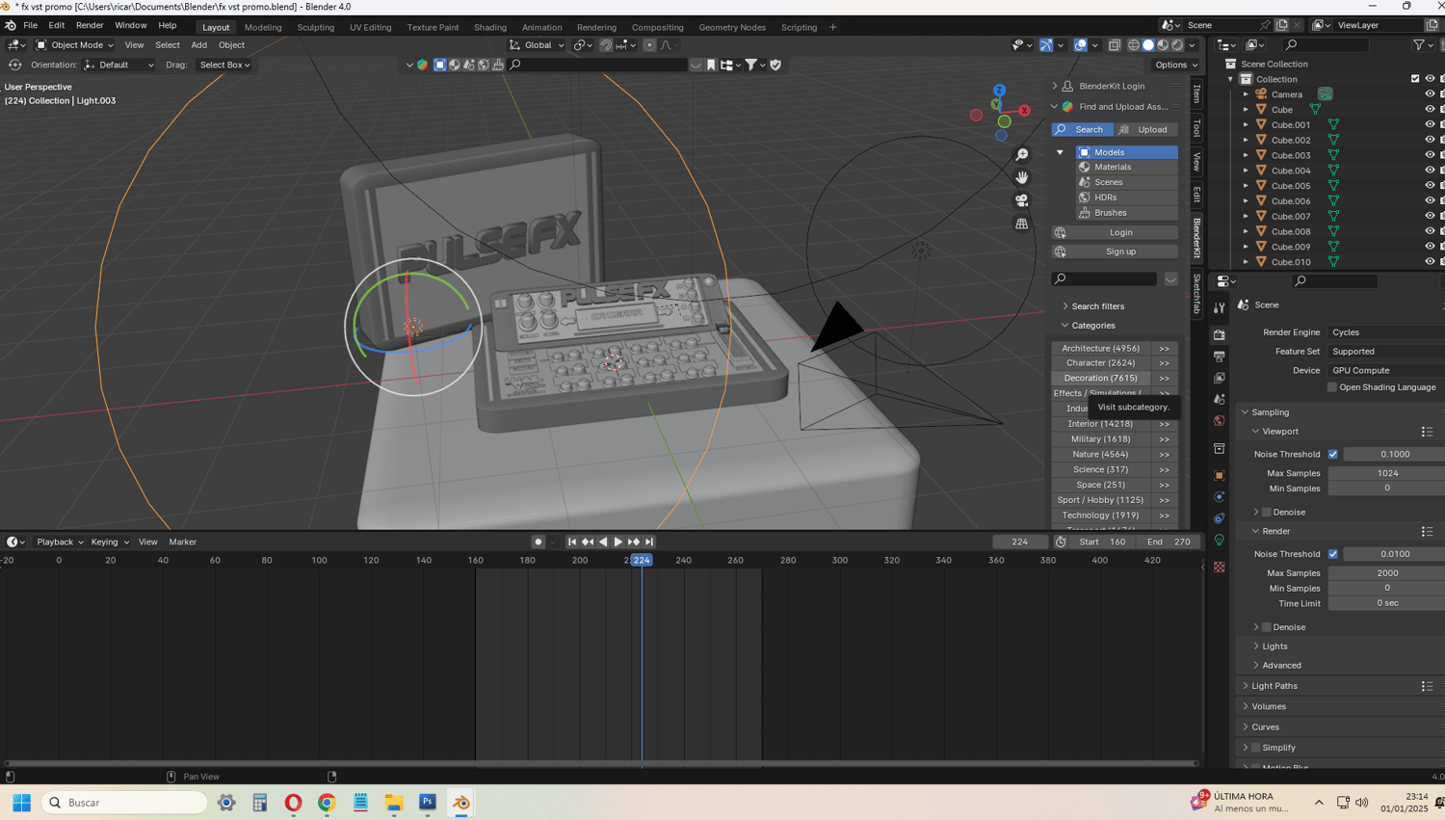
Task: Toggle camera view icon in viewport
Action: [x=1021, y=200]
